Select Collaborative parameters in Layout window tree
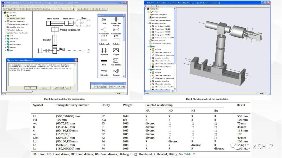The height and width of the screenshot is (158, 282). click(x=19, y=24)
